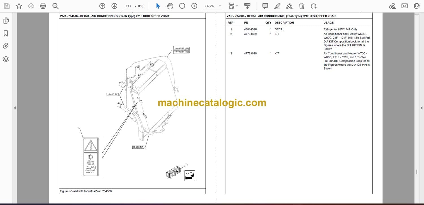Click the 10.400.AY callout label

click(113, 94)
